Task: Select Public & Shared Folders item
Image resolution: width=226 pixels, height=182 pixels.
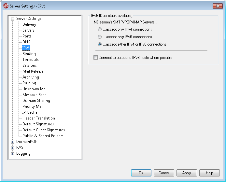Action: coord(43,136)
